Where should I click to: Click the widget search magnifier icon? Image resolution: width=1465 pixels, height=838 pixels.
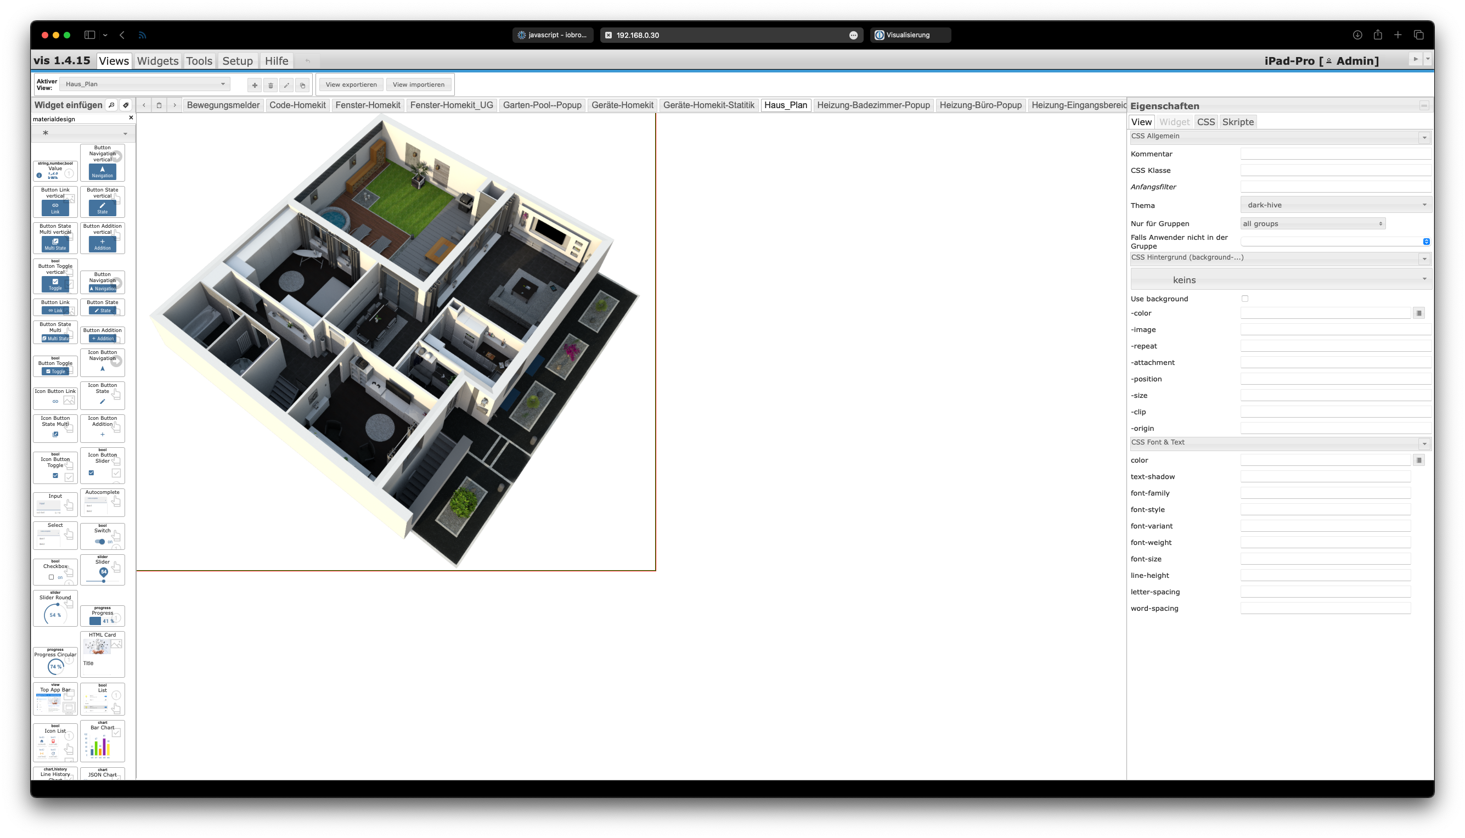(111, 105)
